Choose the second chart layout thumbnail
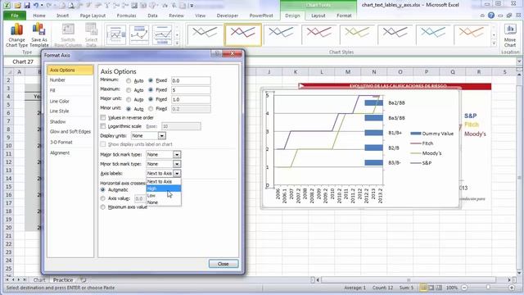Image resolution: width=524 pixels, height=295 pixels. (x=139, y=34)
